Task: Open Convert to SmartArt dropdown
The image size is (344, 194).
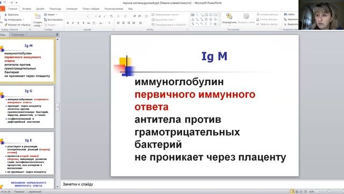Action: click(169, 25)
